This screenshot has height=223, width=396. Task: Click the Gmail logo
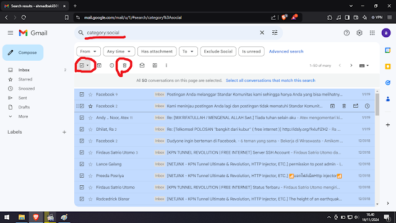coord(33,33)
